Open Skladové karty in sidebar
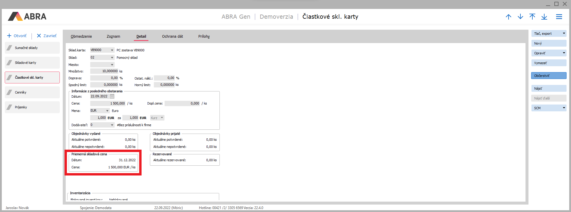Image resolution: width=571 pixels, height=212 pixels. point(32,63)
